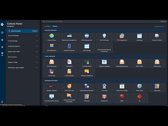Click the second round icon in sidebar rail
168x126 pixels.
click(2, 40)
